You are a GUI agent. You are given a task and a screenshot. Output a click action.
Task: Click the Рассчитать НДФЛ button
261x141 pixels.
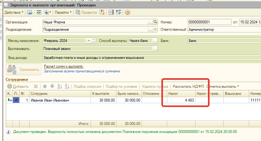[188, 87]
